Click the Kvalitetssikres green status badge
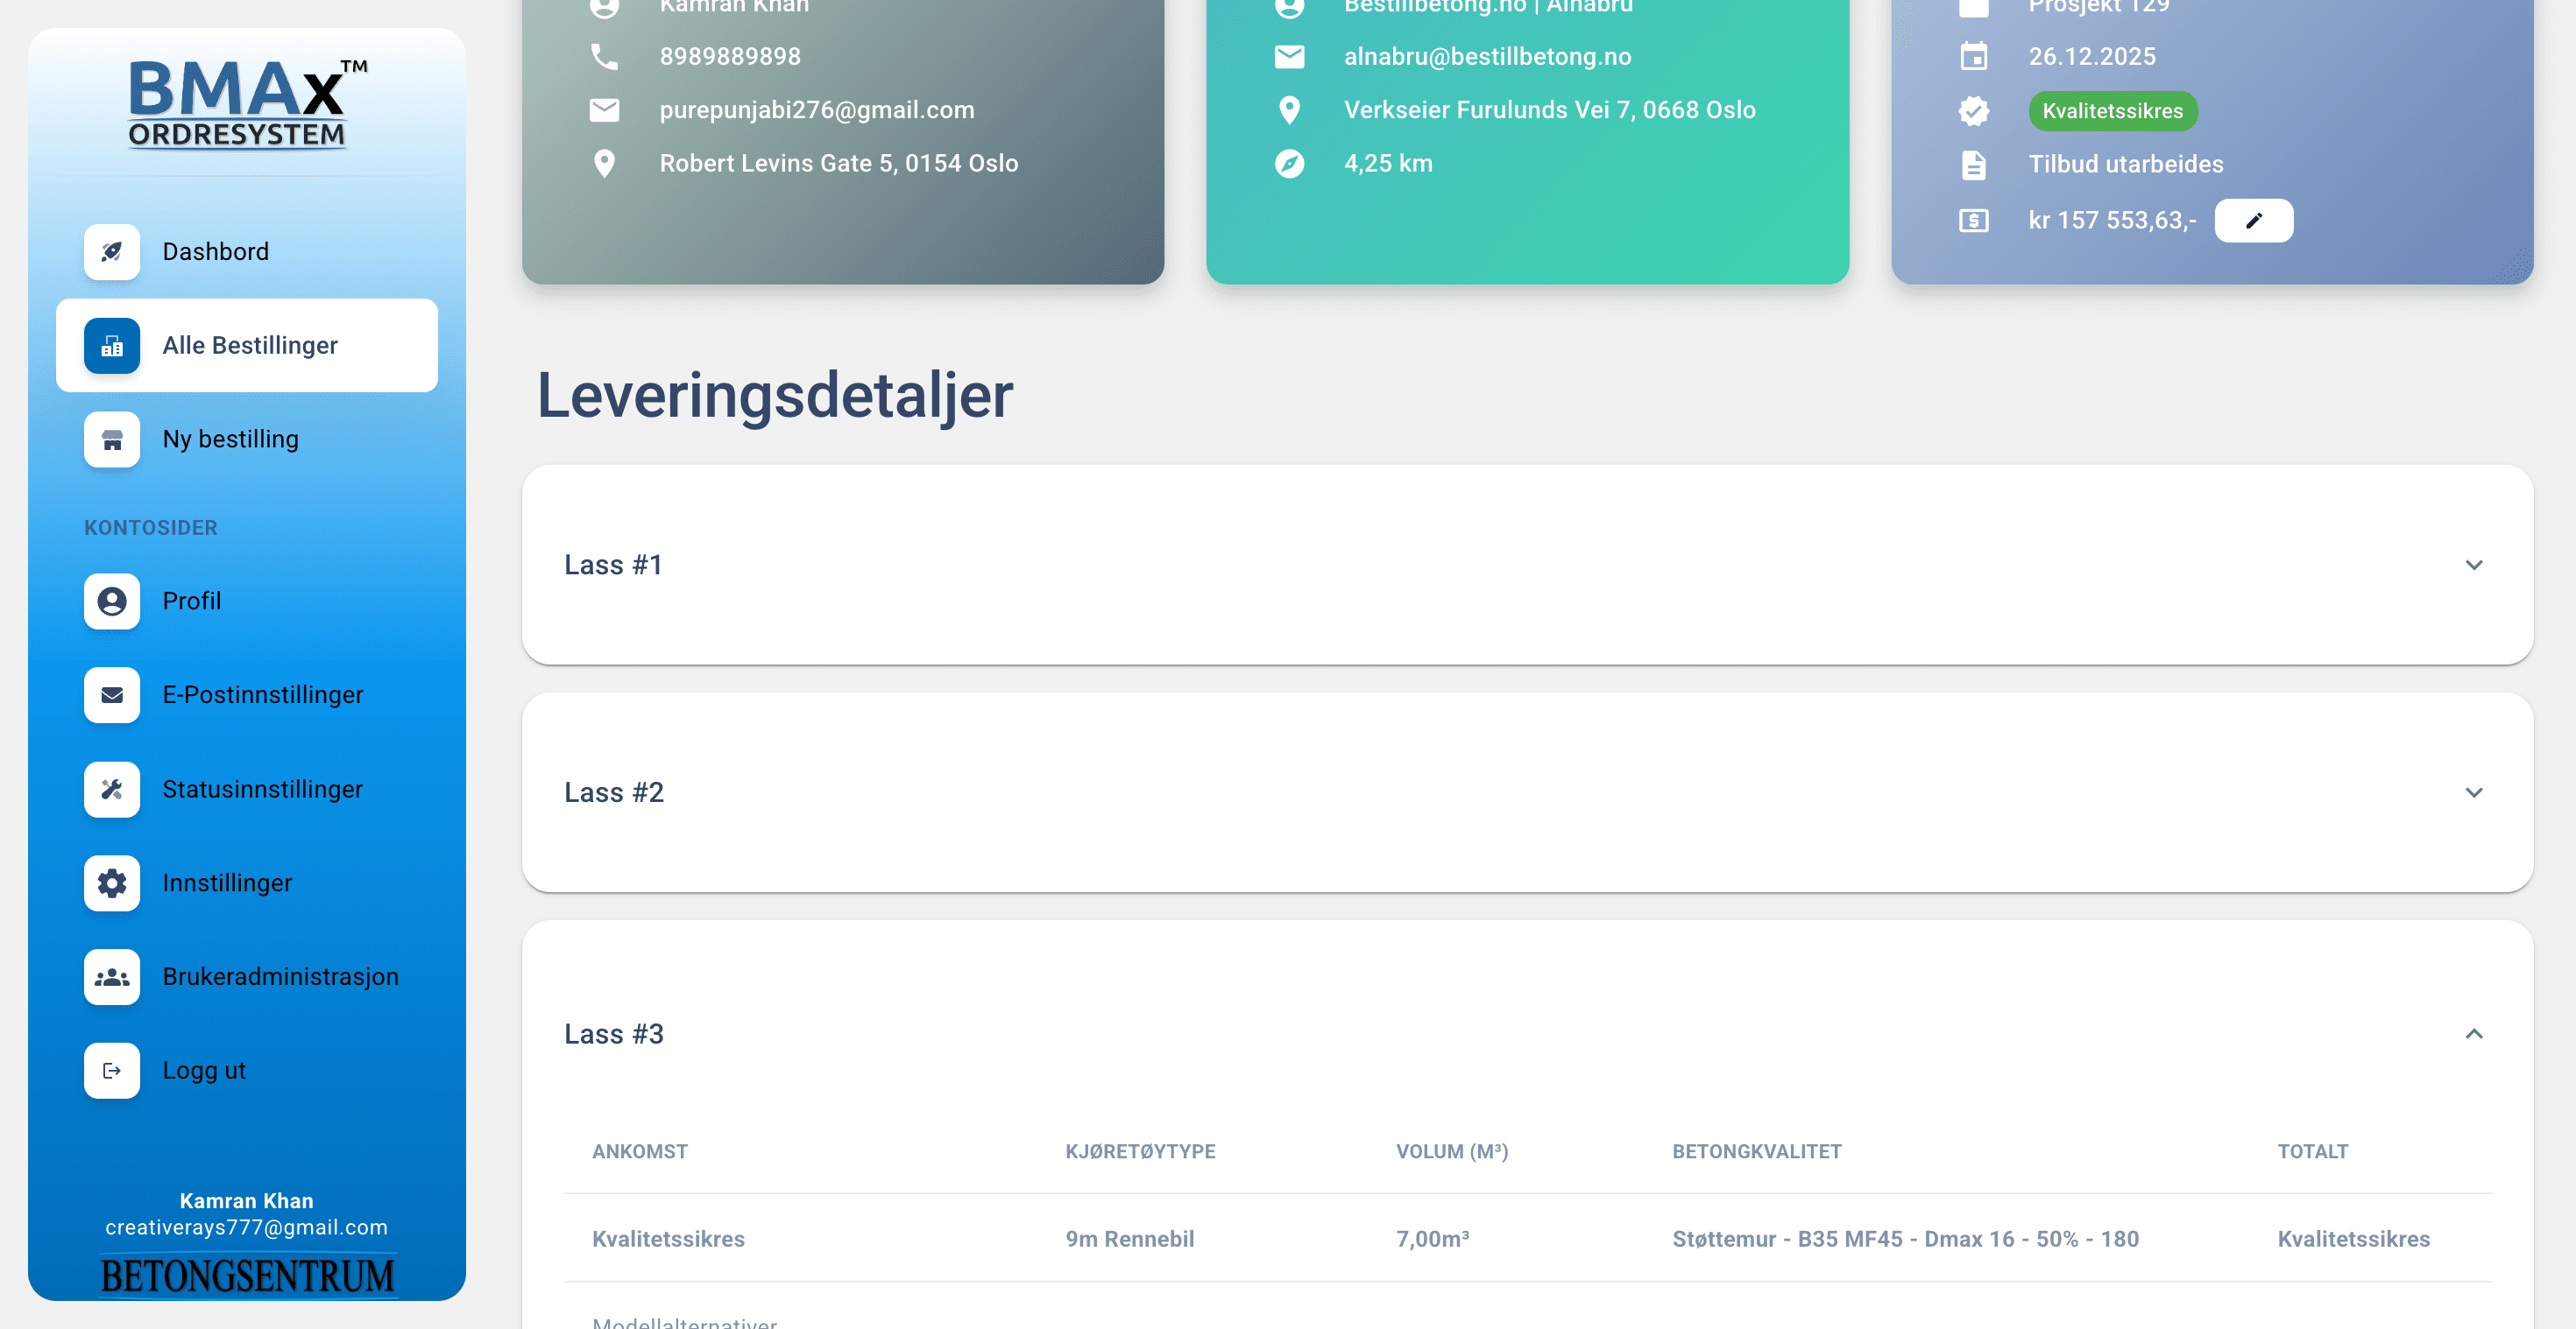The width and height of the screenshot is (2576, 1329). (x=2112, y=111)
